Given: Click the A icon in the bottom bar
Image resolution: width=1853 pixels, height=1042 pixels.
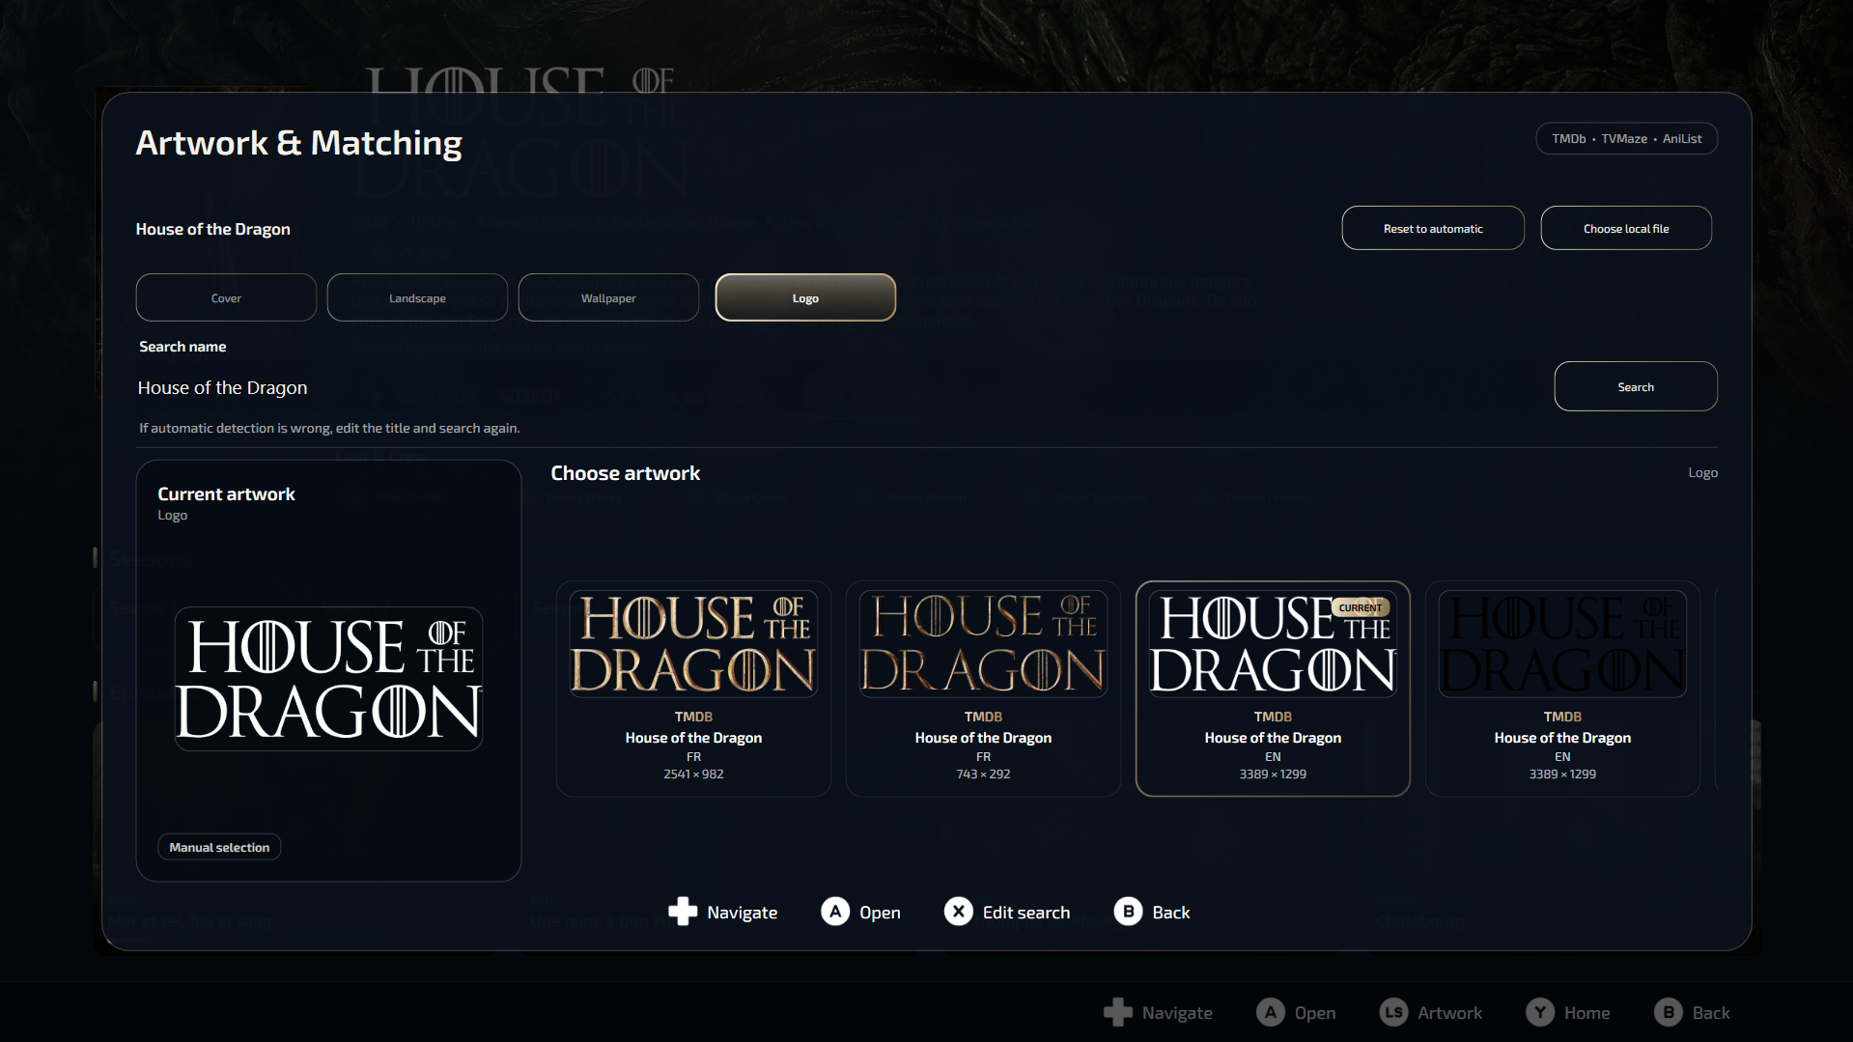Looking at the screenshot, I should [1271, 1012].
